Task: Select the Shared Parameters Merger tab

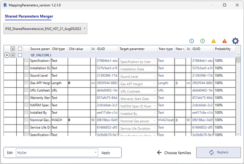Action: coord(29,16)
